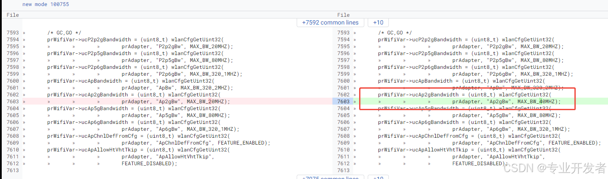Select line number 7608 in right pane

tap(343, 136)
